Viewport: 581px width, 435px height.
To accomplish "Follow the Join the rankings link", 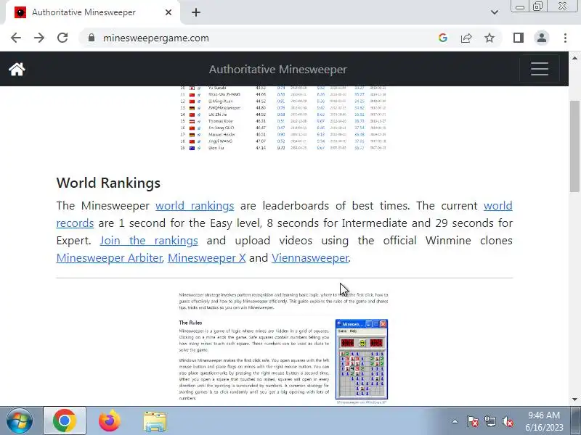I will click(x=149, y=241).
